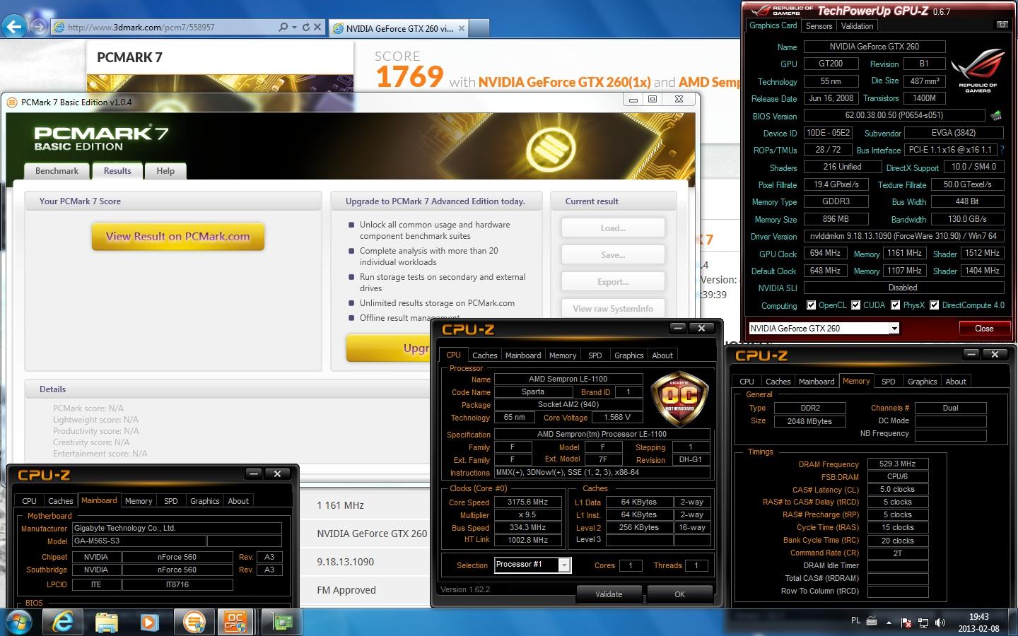This screenshot has width=1018, height=636.
Task: Select Mainboard tab in center CPU-Z window
Action: click(523, 355)
